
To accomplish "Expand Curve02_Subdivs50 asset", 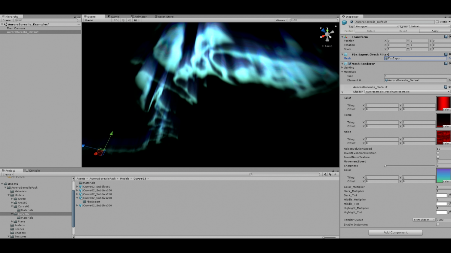I will click(77, 187).
